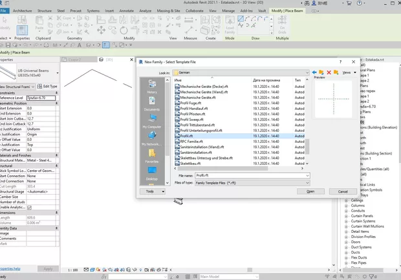The height and width of the screenshot is (280, 401).
Task: Open the Favorites folder shortcut
Action: coord(151,155)
